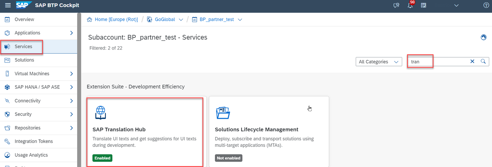The height and width of the screenshot is (167, 492).
Task: Open the SAP Translation Hub tile title
Action: 119,130
